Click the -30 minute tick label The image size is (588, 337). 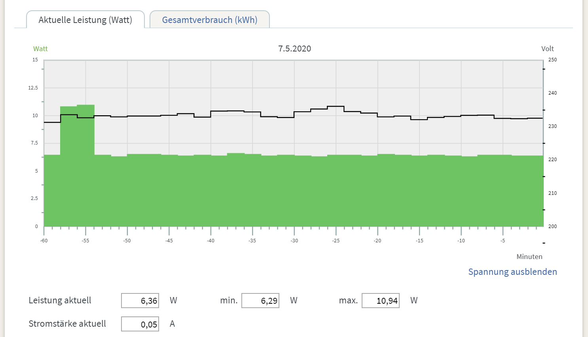294,241
